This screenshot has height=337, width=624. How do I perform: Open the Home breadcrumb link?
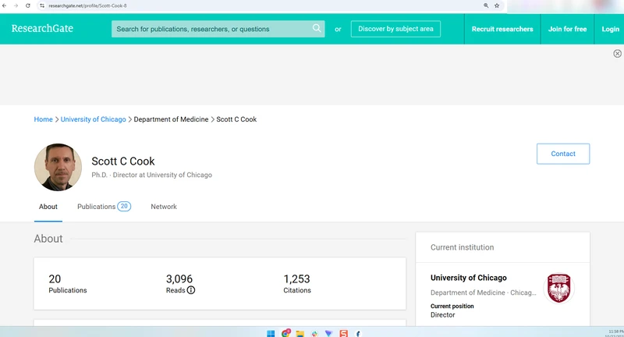pyautogui.click(x=43, y=119)
